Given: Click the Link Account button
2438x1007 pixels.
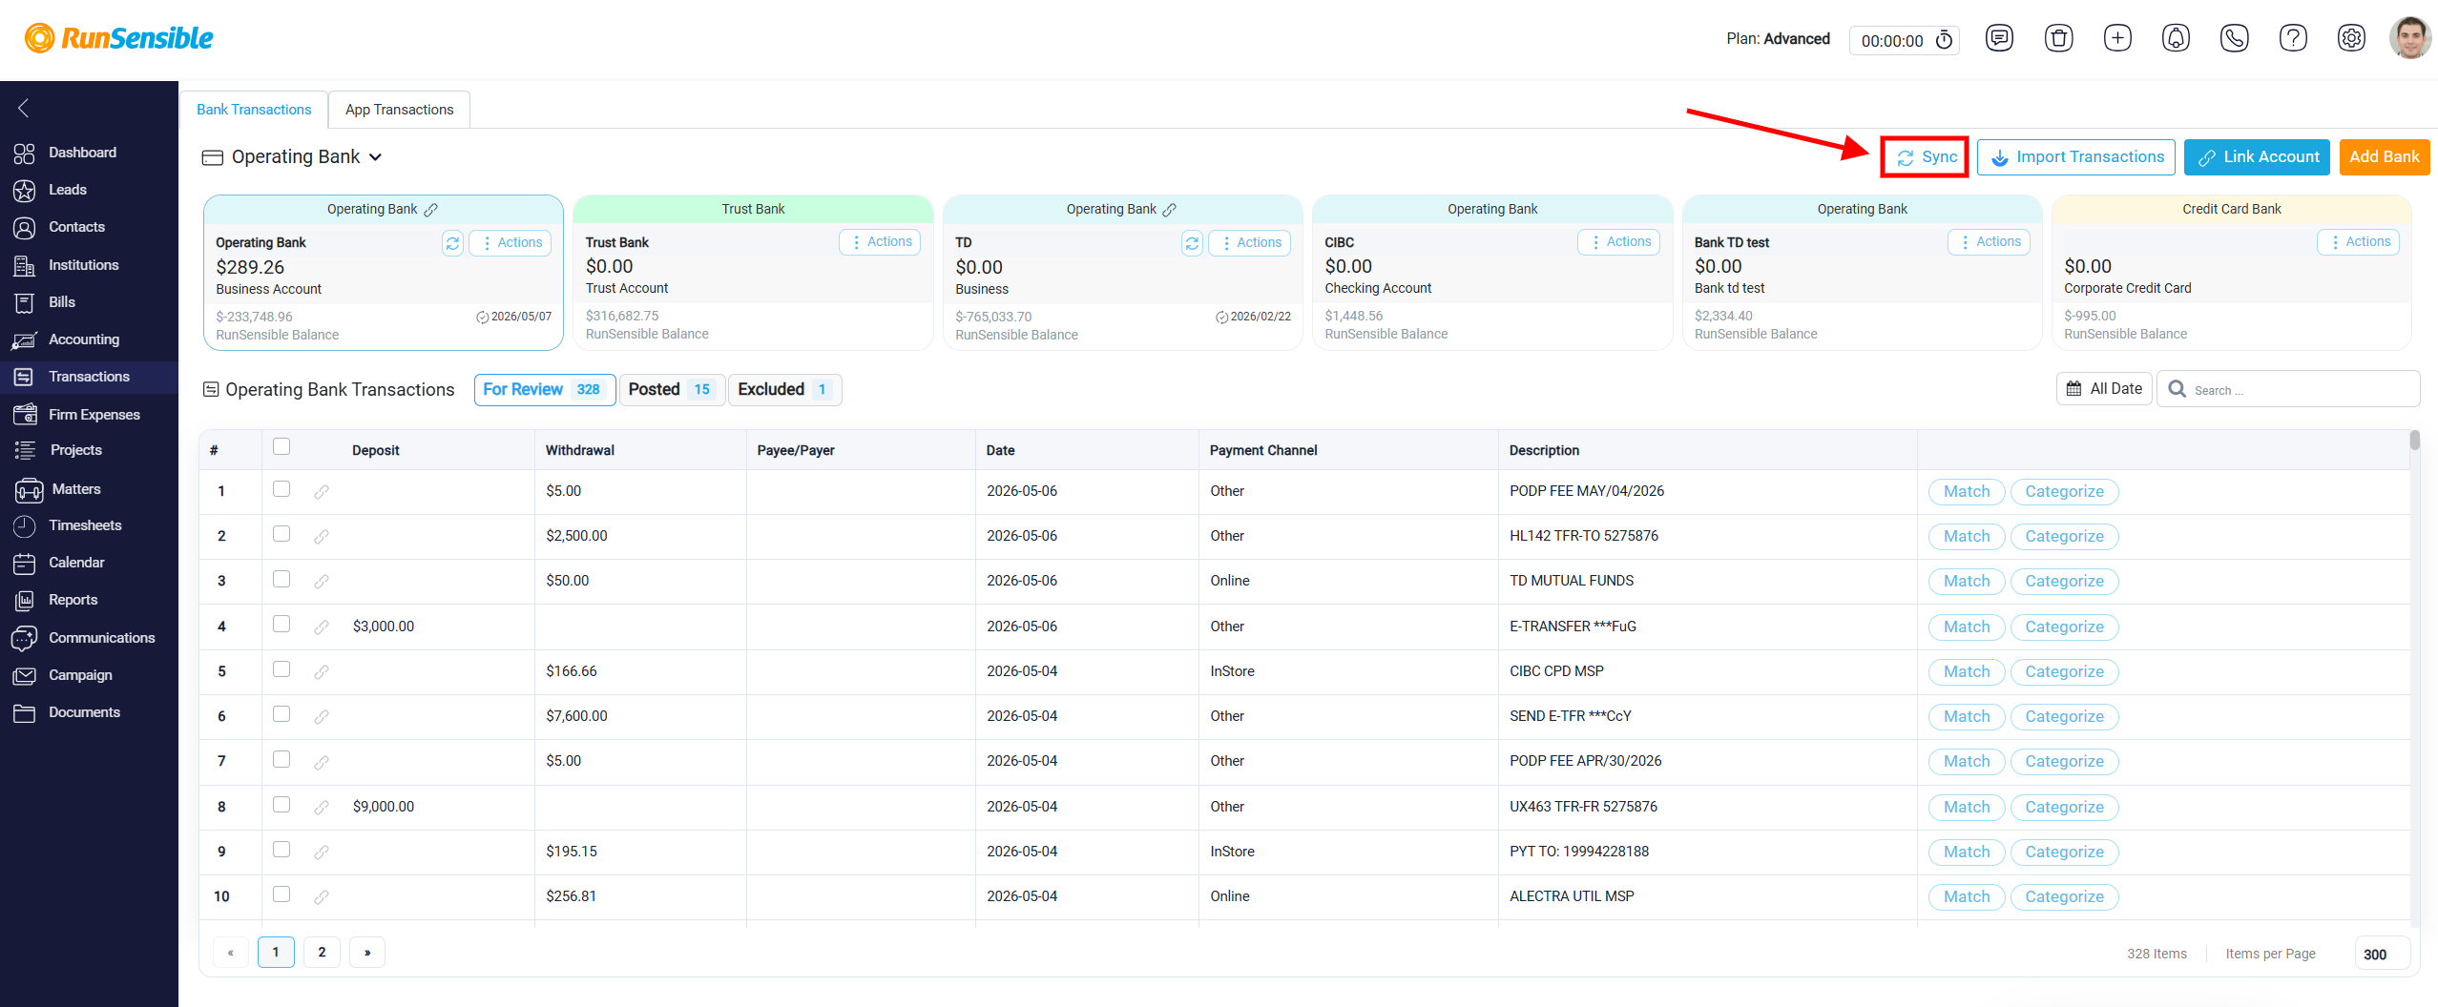Looking at the screenshot, I should 2257,157.
